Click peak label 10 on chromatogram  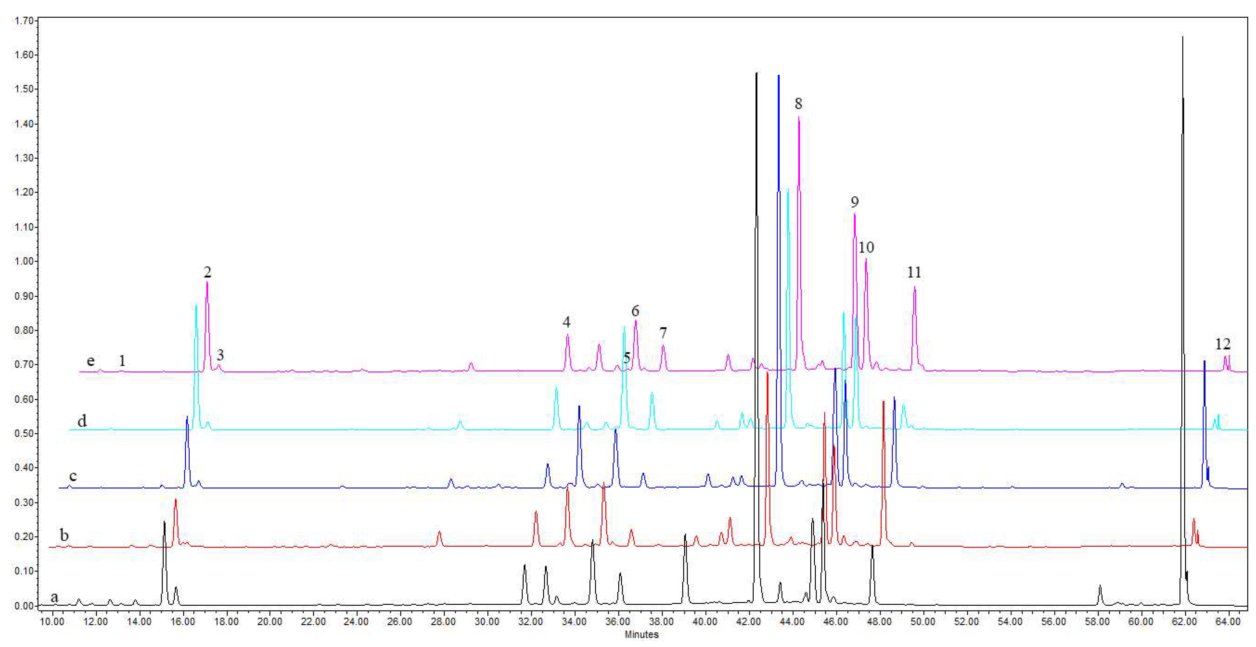coord(866,247)
